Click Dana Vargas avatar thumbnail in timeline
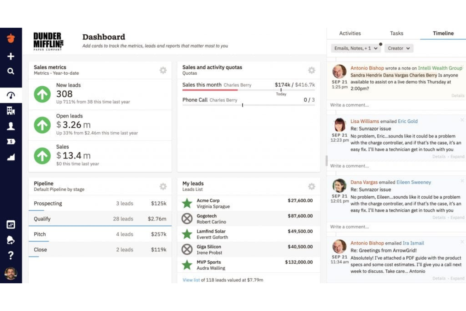The width and height of the screenshot is (466, 311). [x=339, y=186]
